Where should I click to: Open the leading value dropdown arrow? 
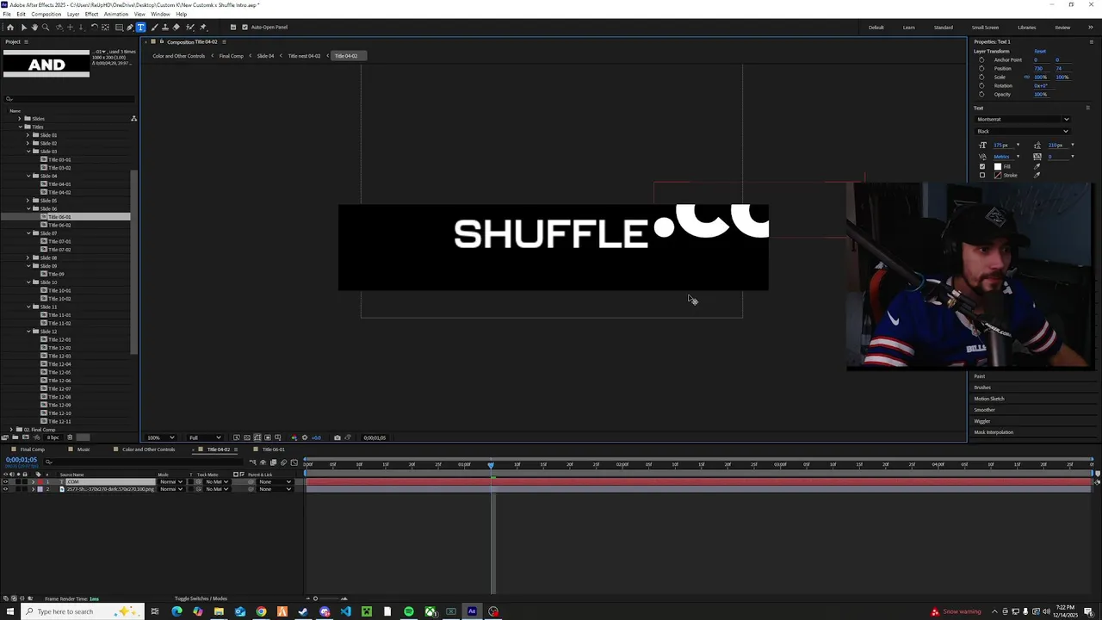click(1073, 145)
